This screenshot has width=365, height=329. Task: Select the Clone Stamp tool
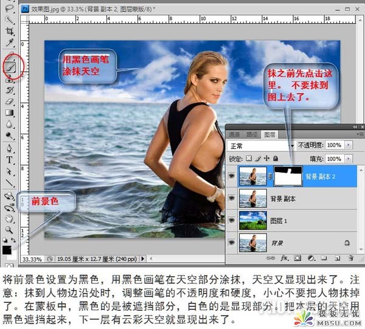9,80
